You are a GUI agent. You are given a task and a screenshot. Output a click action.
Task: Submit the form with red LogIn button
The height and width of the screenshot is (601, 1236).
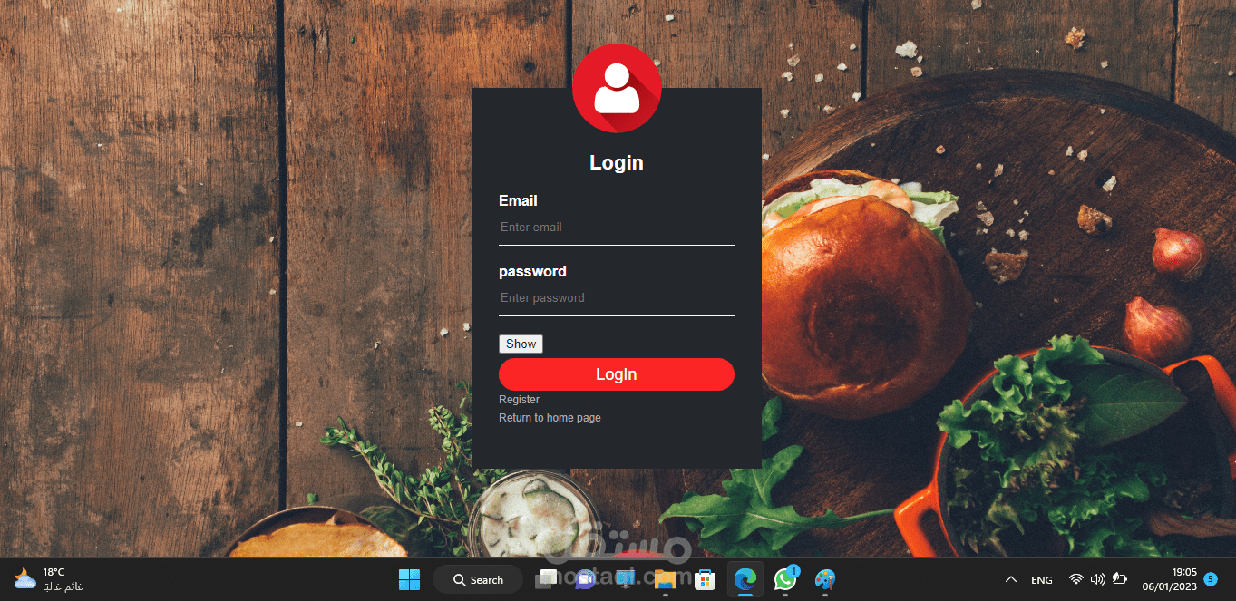[x=617, y=374]
